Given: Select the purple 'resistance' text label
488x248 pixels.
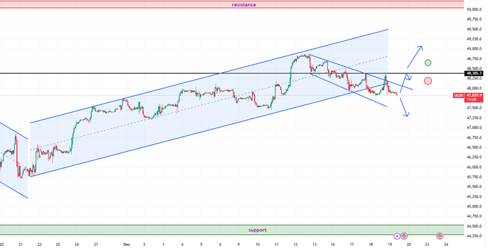Looking at the screenshot, I should 244,5.
